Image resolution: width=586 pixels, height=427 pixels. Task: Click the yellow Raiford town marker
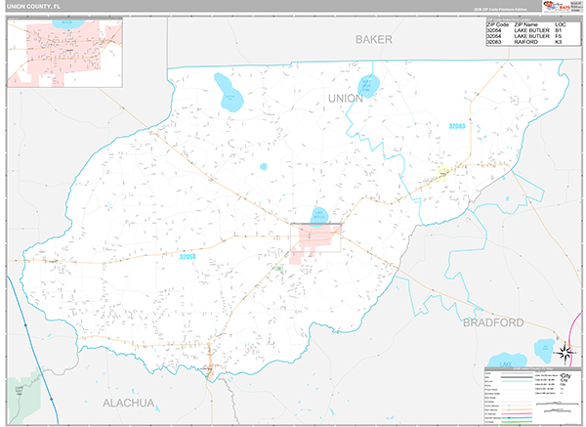(x=444, y=174)
